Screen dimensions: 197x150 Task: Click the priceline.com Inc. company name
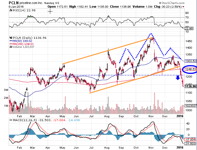point(31,3)
